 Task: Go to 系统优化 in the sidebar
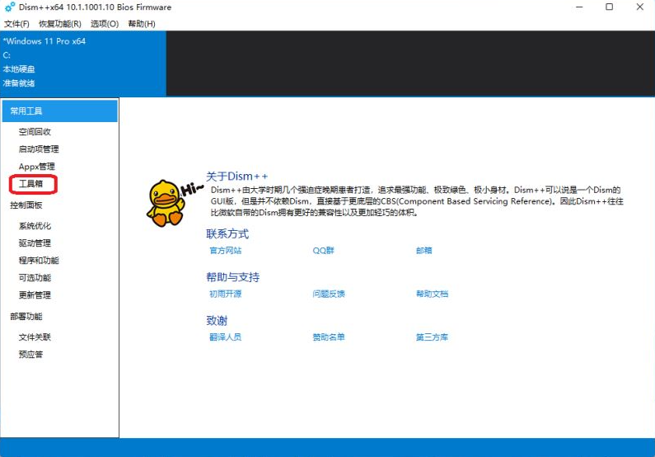[x=35, y=226]
